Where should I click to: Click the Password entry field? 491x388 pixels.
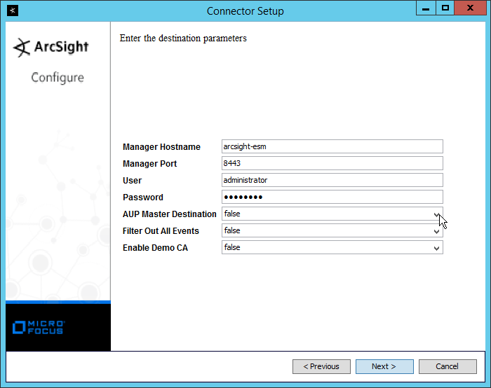[x=332, y=197]
